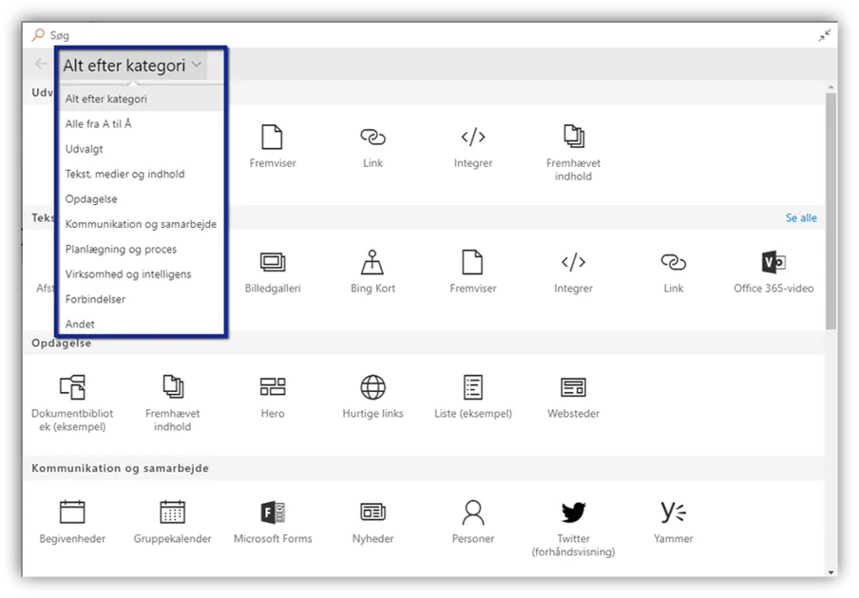The height and width of the screenshot is (598, 859).
Task: Insert the Billedgalleri web part
Action: (273, 271)
